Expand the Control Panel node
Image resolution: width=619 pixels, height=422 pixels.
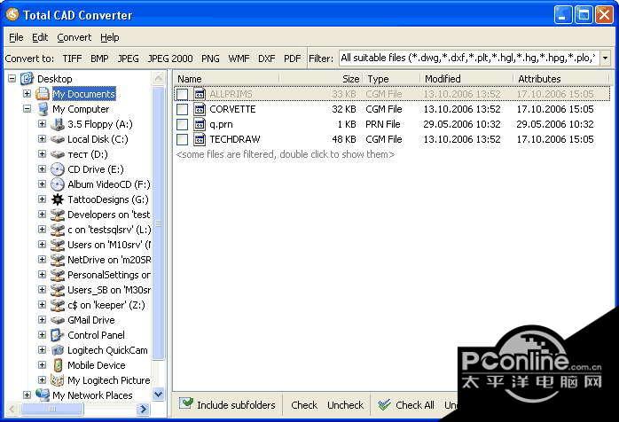pyautogui.click(x=42, y=335)
